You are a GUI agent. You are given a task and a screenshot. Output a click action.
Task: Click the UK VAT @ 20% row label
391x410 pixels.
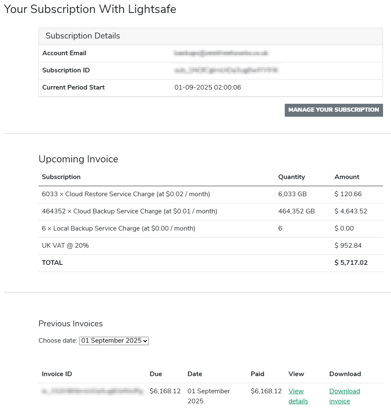pos(65,246)
